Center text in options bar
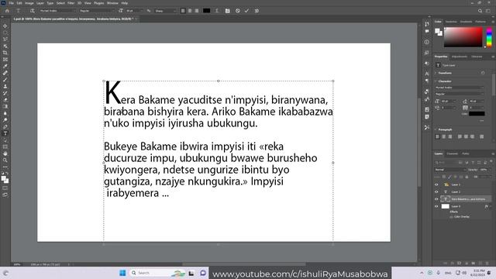 coord(190,11)
